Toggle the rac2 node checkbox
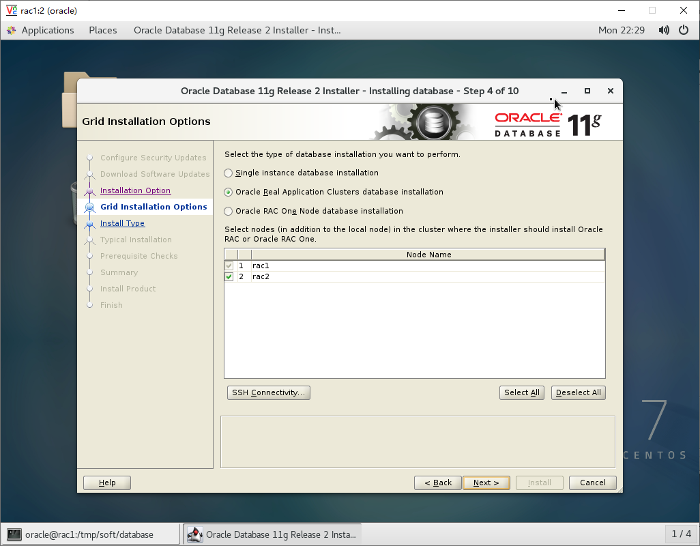The width and height of the screenshot is (700, 546). [x=229, y=277]
